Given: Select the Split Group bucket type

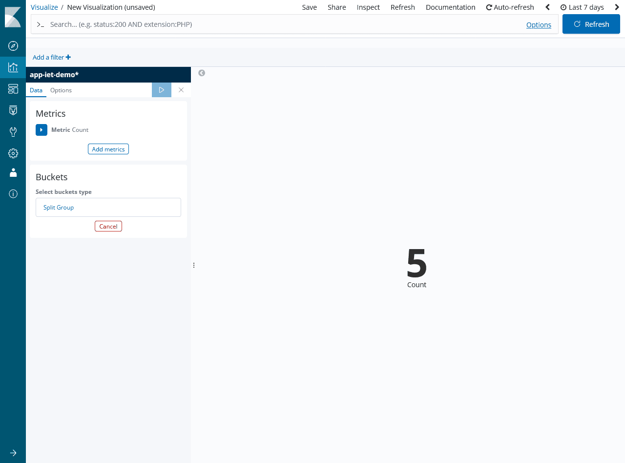Looking at the screenshot, I should point(108,207).
